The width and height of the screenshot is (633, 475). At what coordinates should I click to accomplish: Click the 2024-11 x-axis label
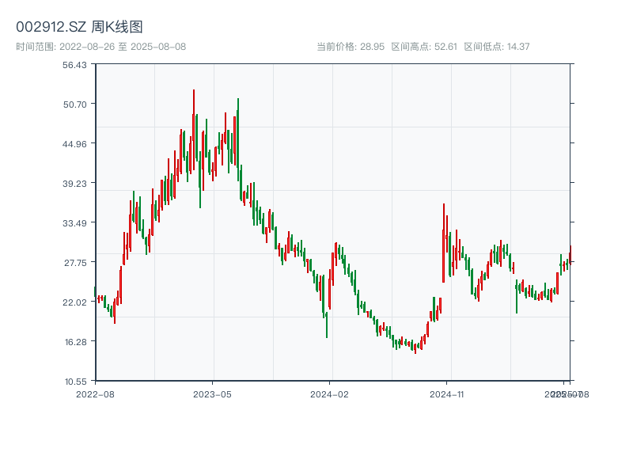(x=447, y=393)
